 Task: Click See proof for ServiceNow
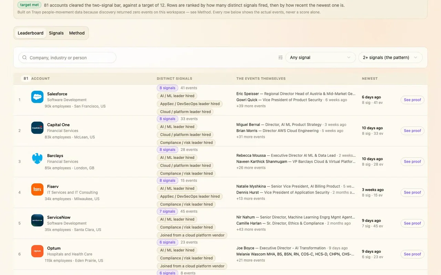[412, 223]
